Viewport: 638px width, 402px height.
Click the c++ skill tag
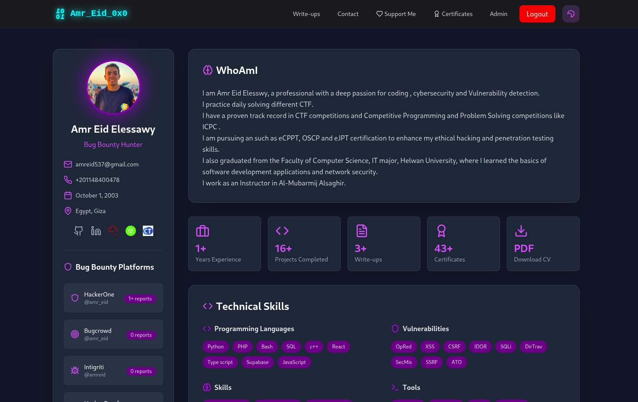pyautogui.click(x=314, y=347)
